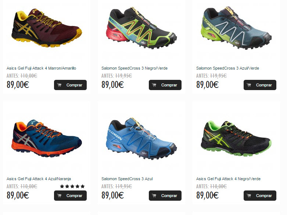Click five-star rating of Asics Azul/Naranja
Image resolution: width=287 pixels, height=215 pixels.
click(x=72, y=186)
